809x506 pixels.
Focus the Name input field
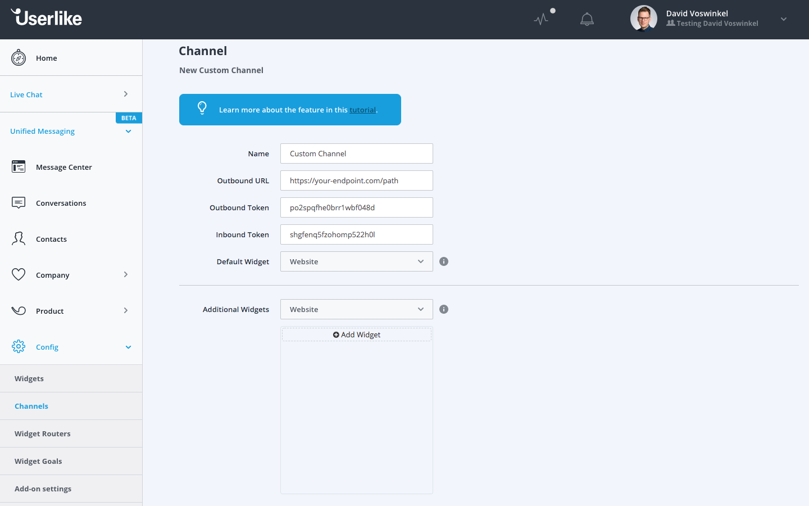tap(357, 153)
